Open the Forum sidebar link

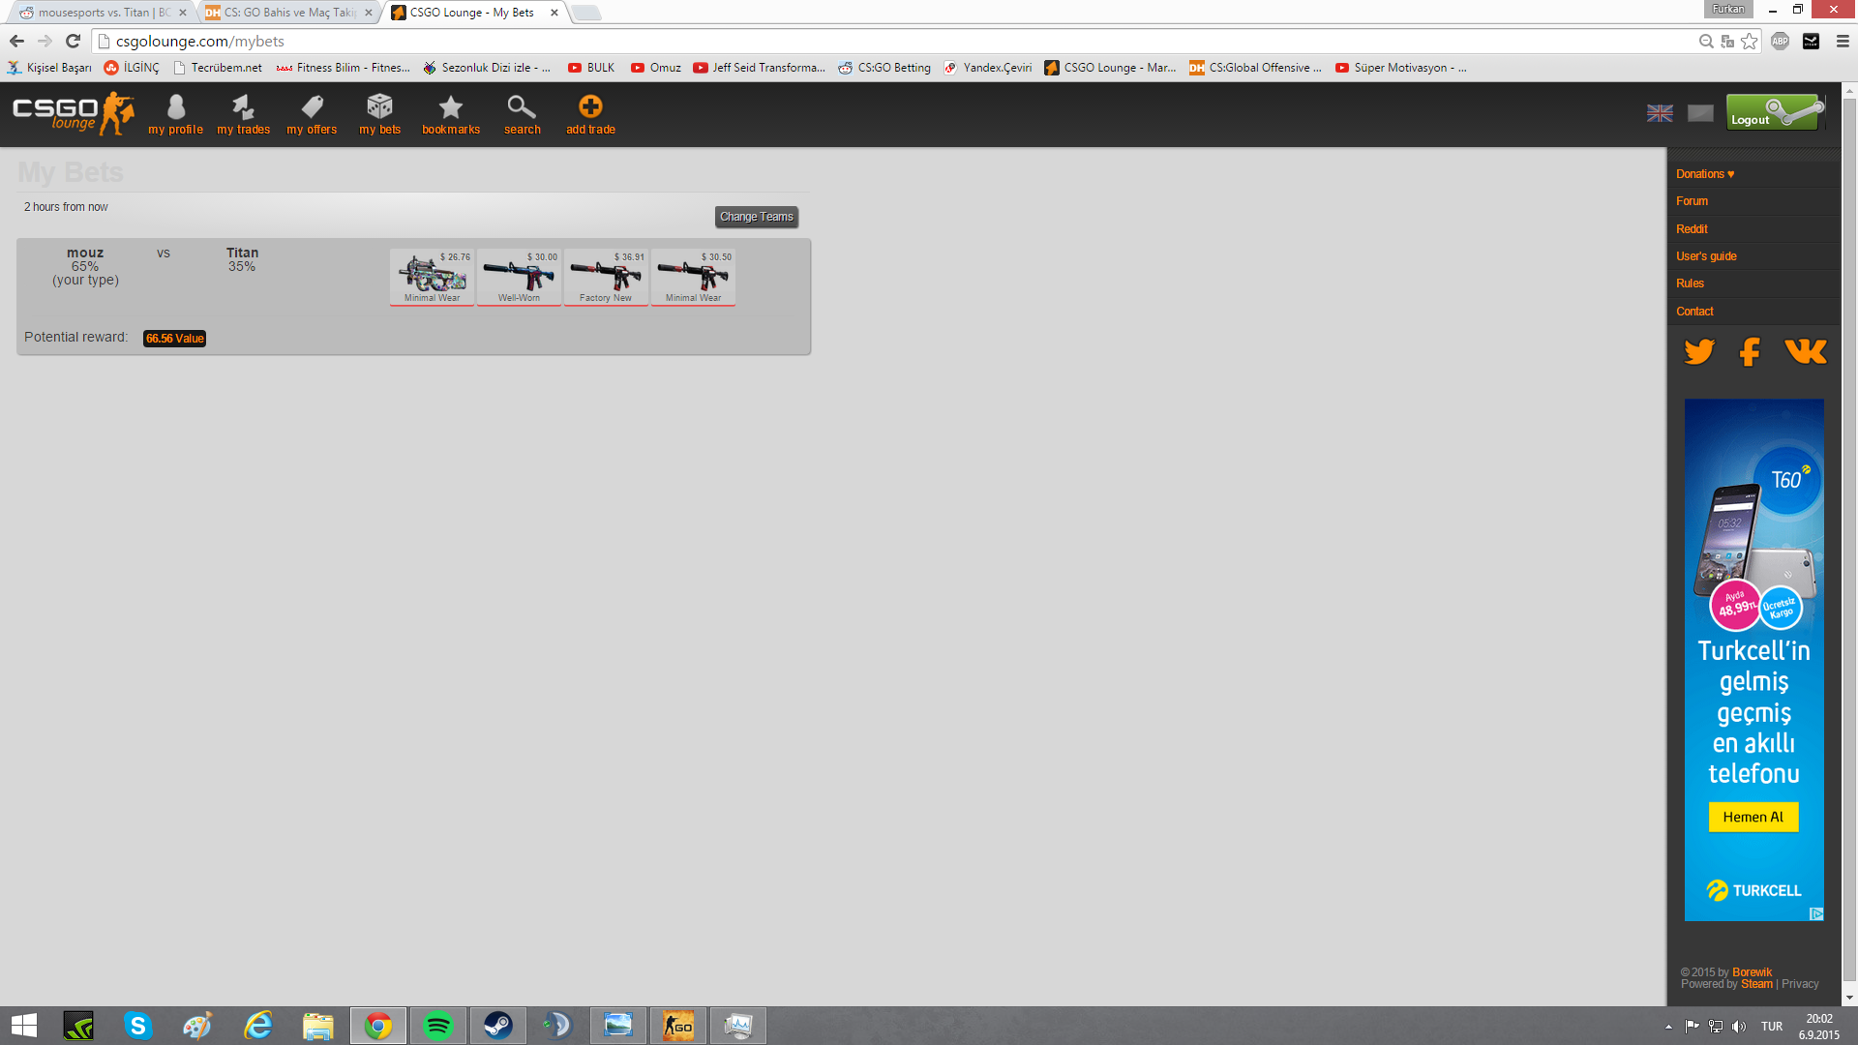1692,201
